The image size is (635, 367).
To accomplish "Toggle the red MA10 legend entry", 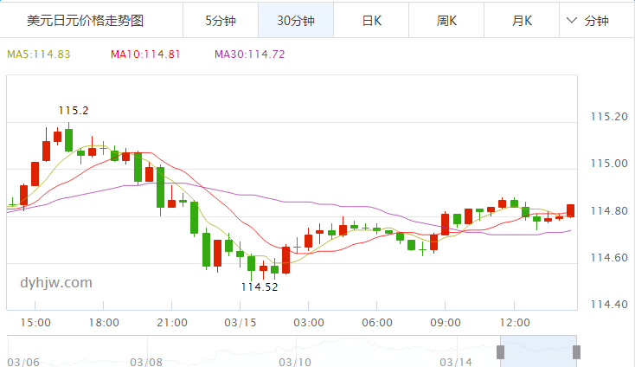I will 145,54.
